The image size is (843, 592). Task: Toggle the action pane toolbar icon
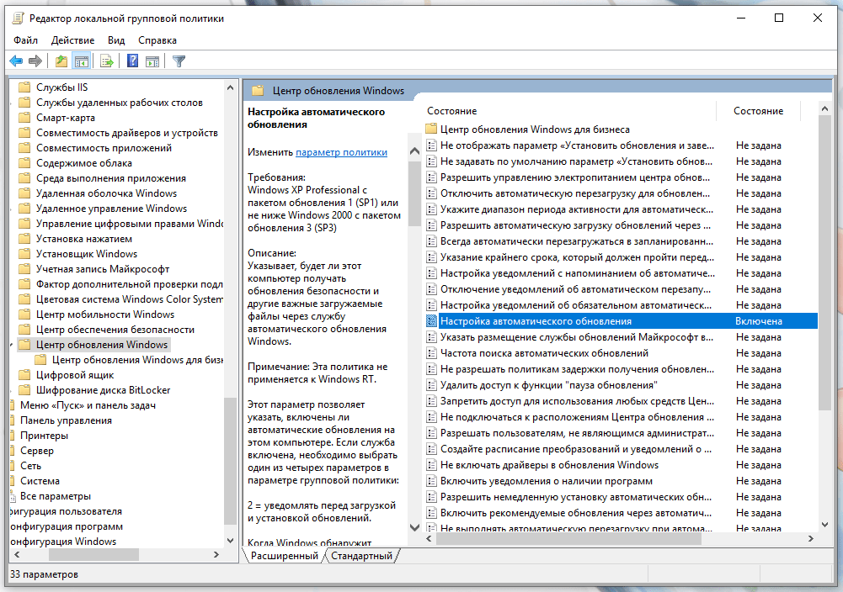tap(152, 61)
